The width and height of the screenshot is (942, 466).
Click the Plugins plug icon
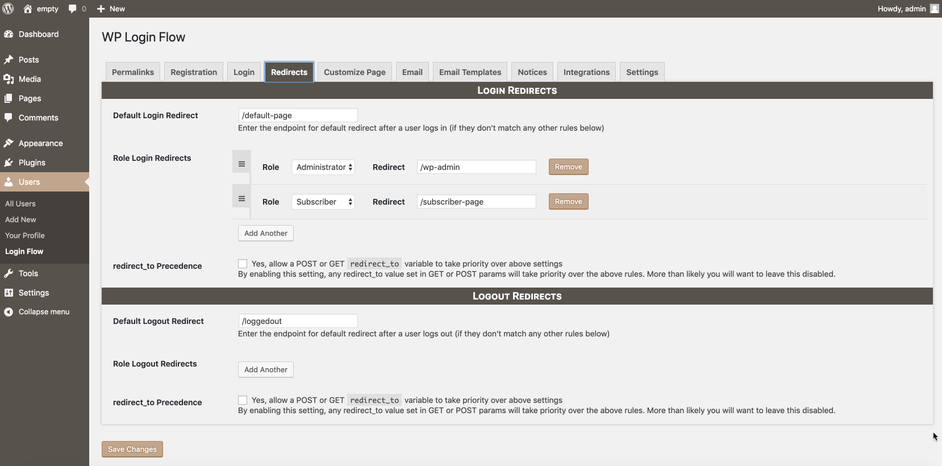[9, 163]
